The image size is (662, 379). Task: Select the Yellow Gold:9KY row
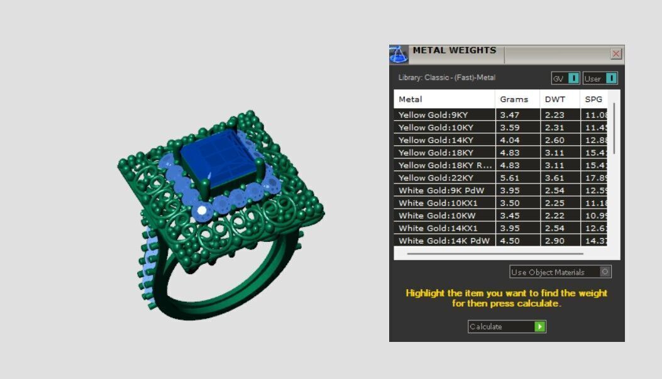point(500,115)
